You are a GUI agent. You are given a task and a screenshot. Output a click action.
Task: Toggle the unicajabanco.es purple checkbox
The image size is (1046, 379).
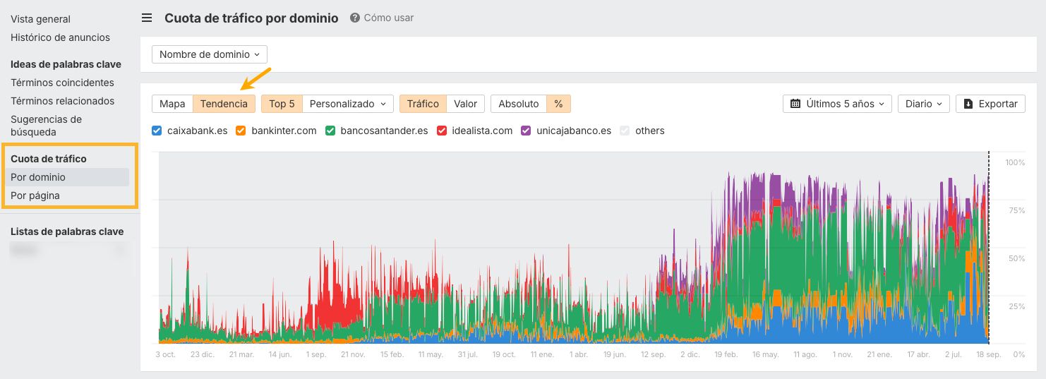526,131
